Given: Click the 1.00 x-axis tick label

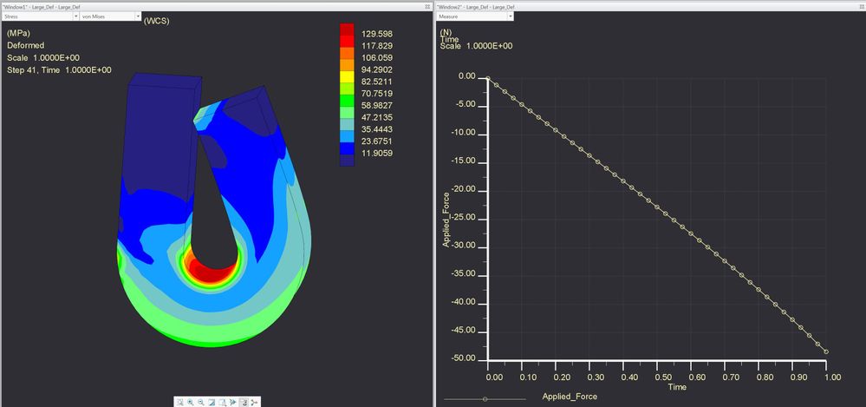Looking at the screenshot, I should 832,377.
